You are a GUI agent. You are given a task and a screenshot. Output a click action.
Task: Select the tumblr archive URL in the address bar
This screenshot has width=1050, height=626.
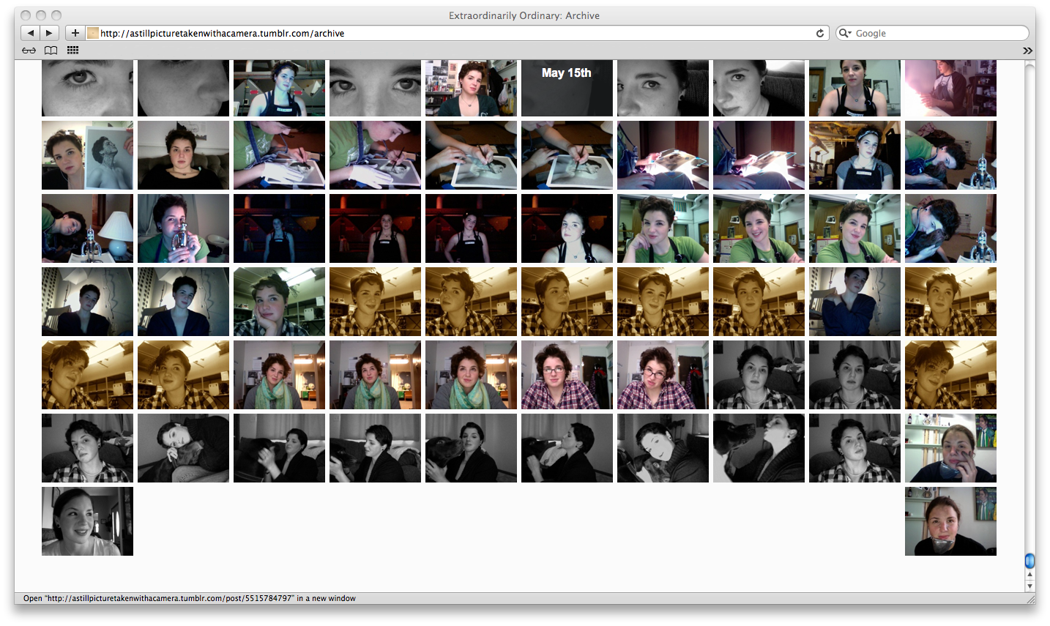pyautogui.click(x=222, y=33)
